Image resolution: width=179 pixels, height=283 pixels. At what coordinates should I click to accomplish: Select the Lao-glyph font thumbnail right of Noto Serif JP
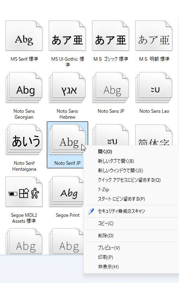[111, 135]
